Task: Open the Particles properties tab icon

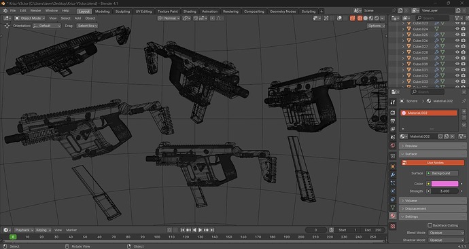Action: (393, 183)
